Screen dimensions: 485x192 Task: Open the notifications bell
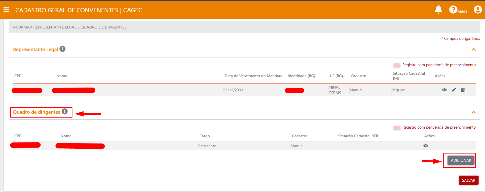click(x=438, y=10)
